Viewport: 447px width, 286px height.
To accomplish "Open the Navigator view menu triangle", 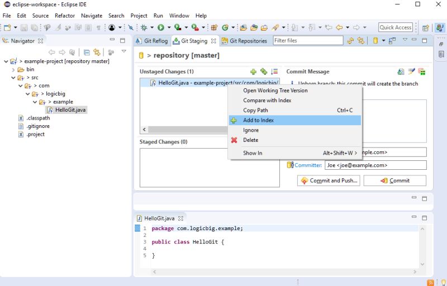I will point(123,51).
